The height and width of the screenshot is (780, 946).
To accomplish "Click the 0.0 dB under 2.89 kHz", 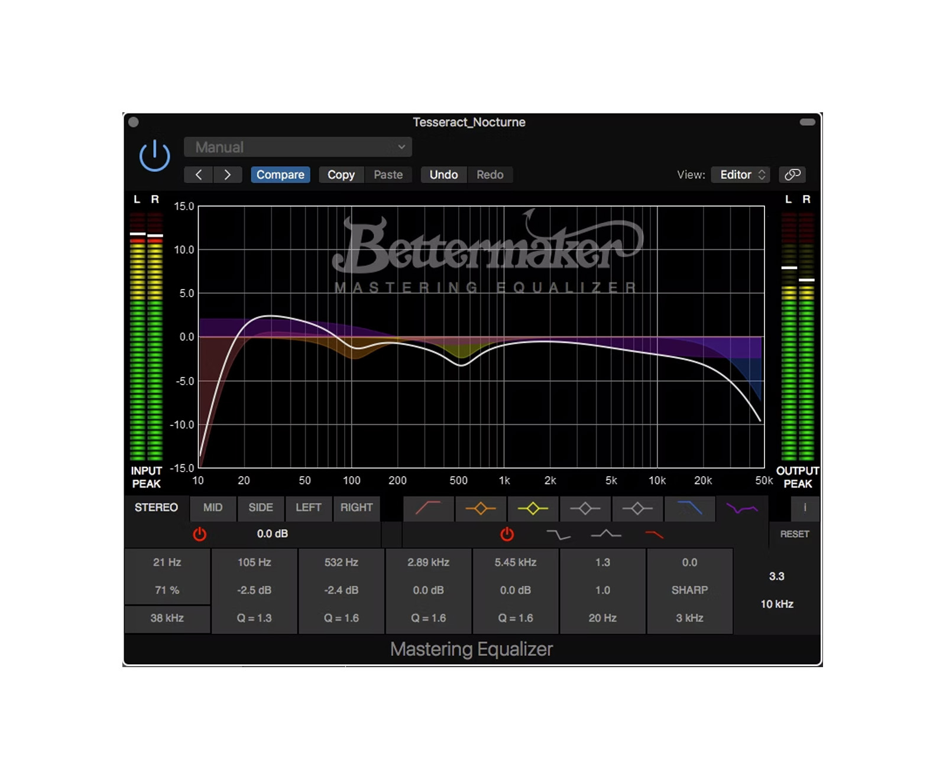I will coord(429,590).
